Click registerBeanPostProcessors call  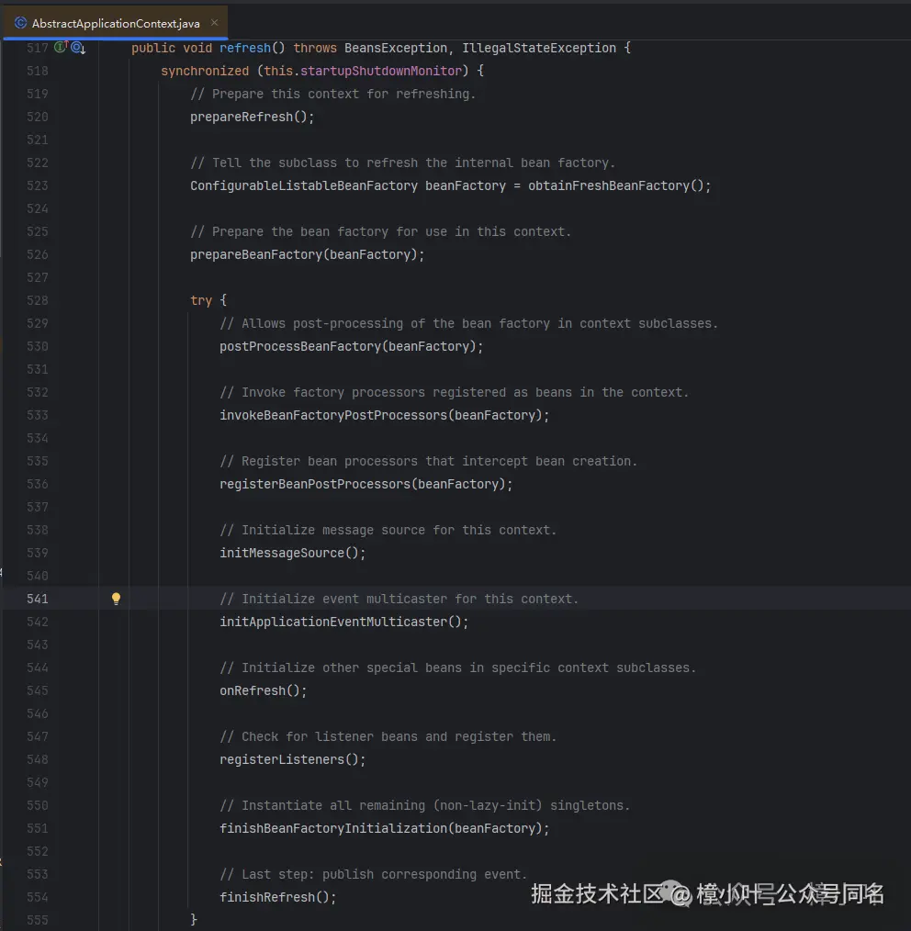(x=366, y=485)
